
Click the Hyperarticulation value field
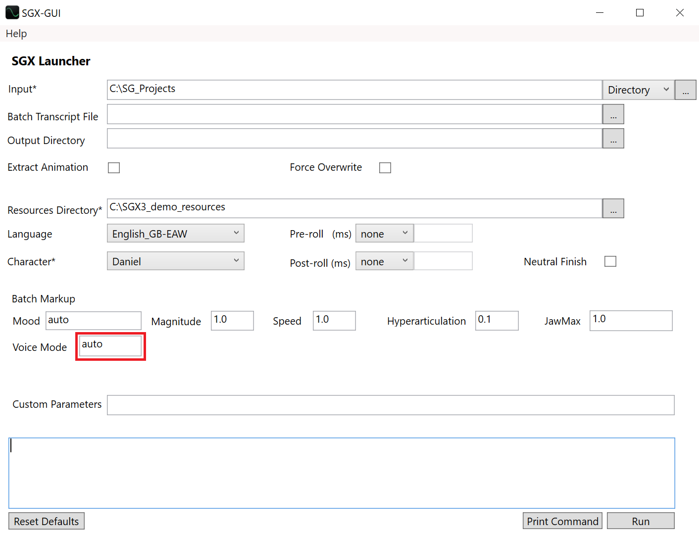496,320
